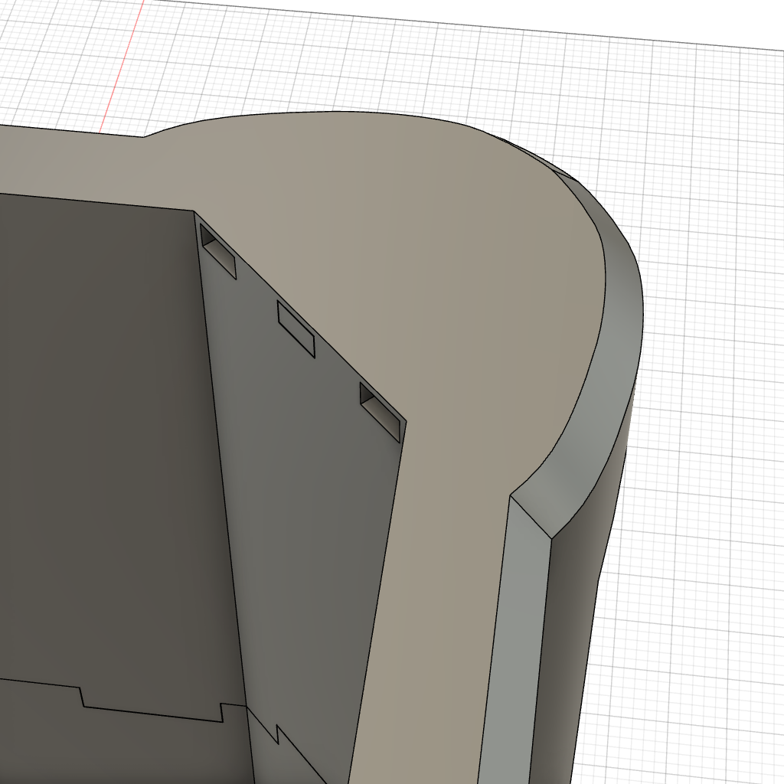Select the middle rectangular slot on the inner wall
The image size is (784, 784).
pyautogui.click(x=296, y=329)
